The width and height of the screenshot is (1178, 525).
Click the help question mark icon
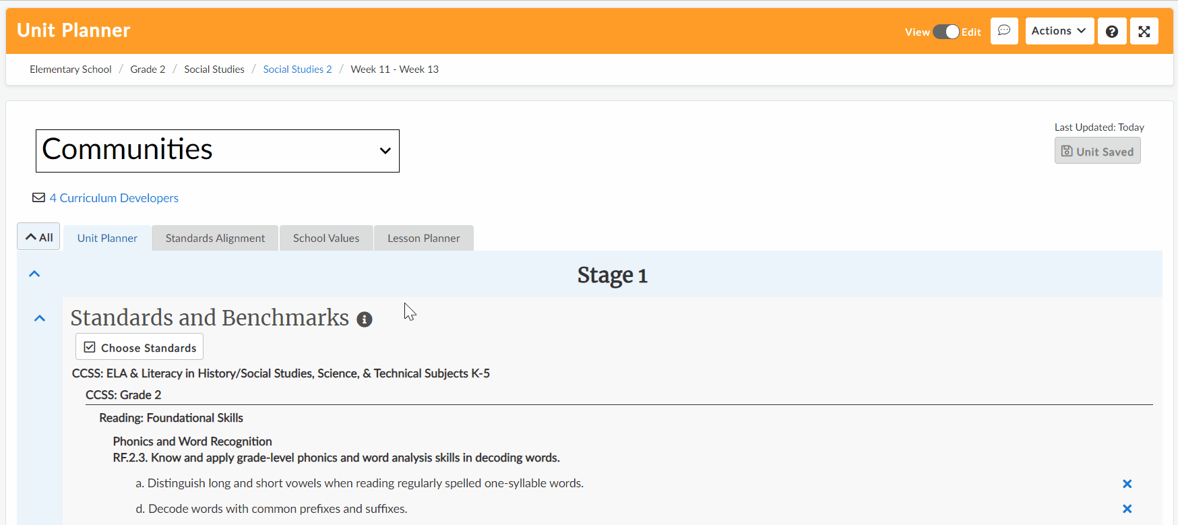point(1112,31)
